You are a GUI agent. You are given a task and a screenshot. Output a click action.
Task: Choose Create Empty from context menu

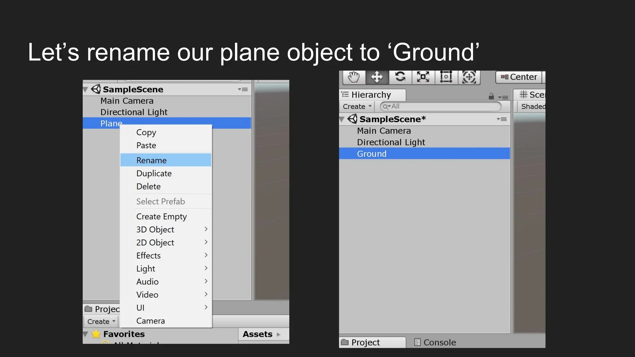pyautogui.click(x=166, y=216)
